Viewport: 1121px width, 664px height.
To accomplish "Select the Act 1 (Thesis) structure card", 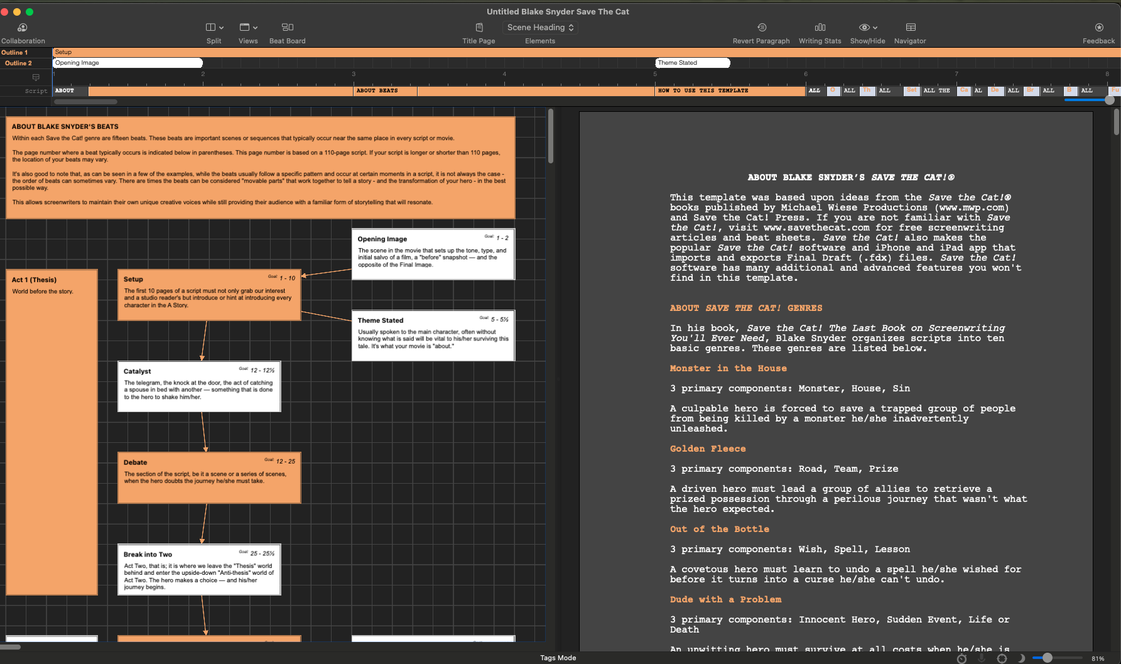I will tap(51, 432).
